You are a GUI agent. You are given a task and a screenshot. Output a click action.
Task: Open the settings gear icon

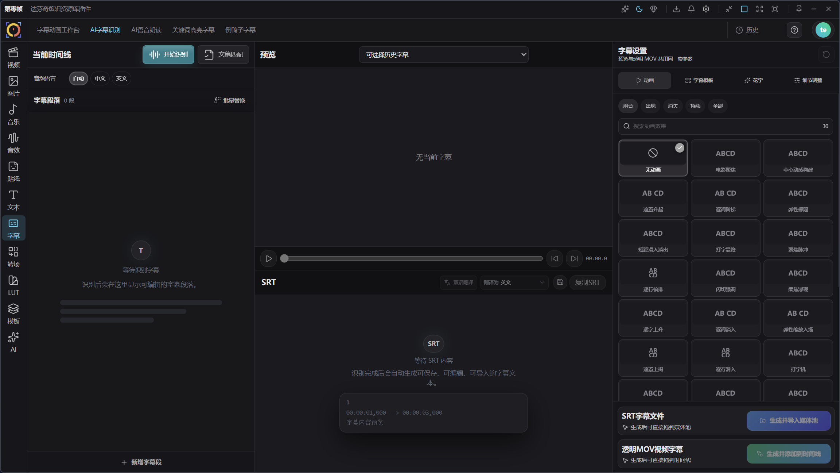(706, 9)
